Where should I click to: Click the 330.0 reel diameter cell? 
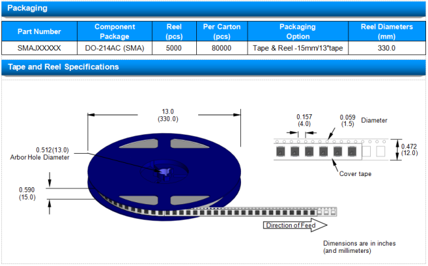point(387,49)
